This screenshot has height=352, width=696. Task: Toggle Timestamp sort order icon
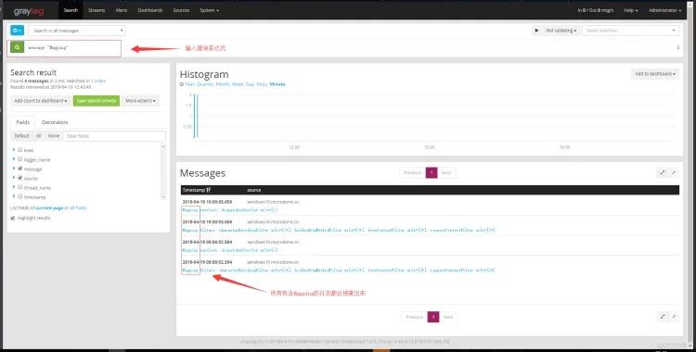tap(208, 190)
